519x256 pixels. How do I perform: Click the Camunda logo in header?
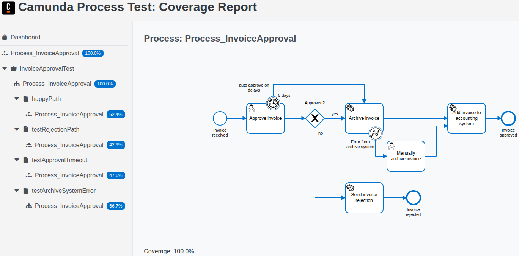tap(8, 8)
